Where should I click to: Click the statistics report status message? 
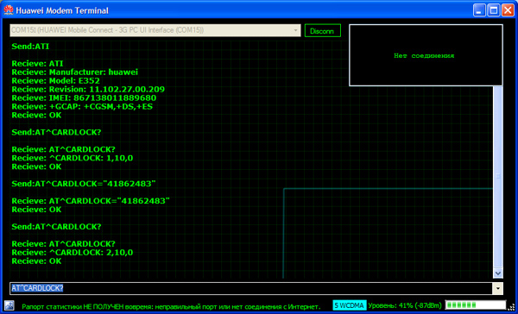pos(171,307)
